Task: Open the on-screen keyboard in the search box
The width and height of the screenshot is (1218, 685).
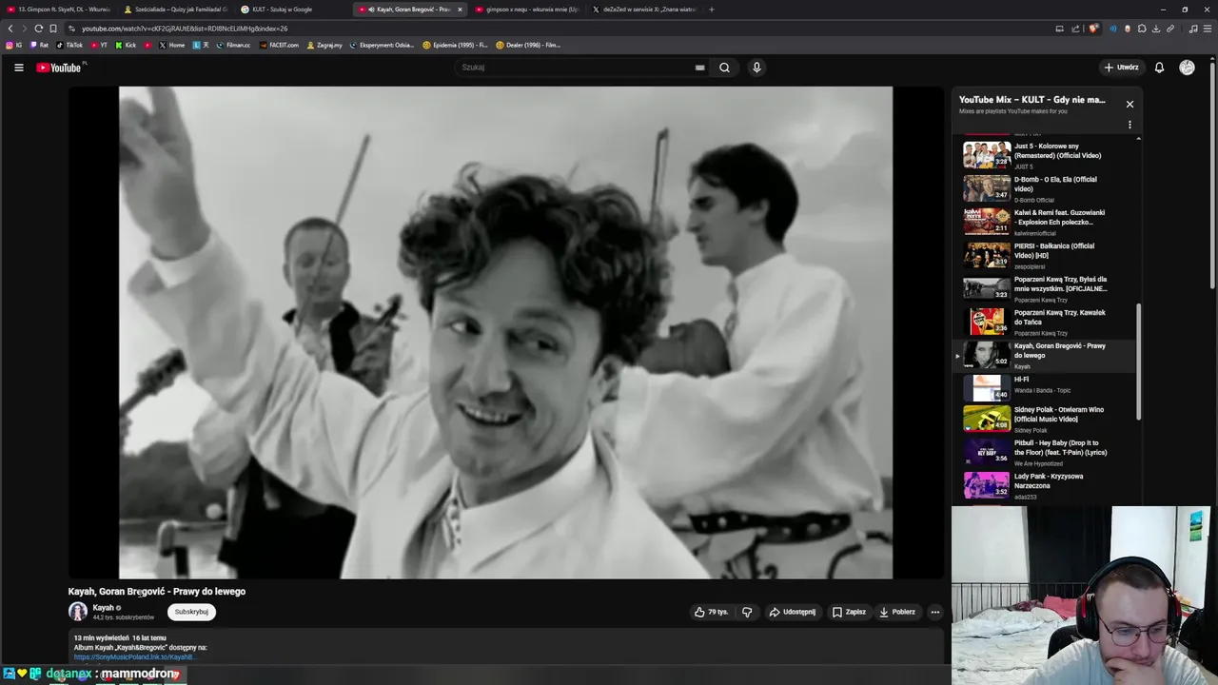Action: pos(699,68)
